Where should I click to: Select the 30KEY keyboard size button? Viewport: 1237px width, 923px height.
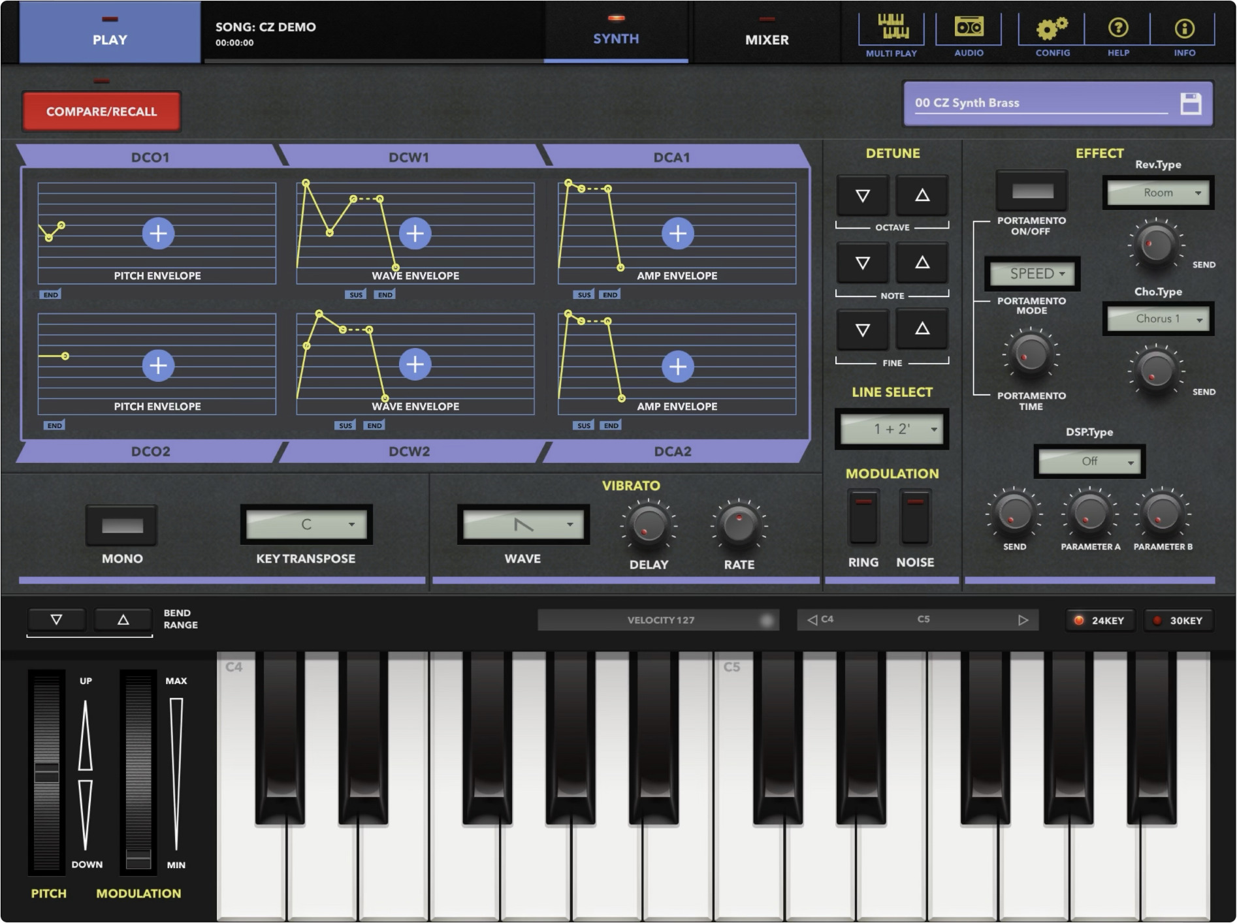(1178, 620)
